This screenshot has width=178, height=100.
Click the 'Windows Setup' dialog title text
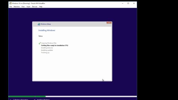pyautogui.click(x=46, y=24)
